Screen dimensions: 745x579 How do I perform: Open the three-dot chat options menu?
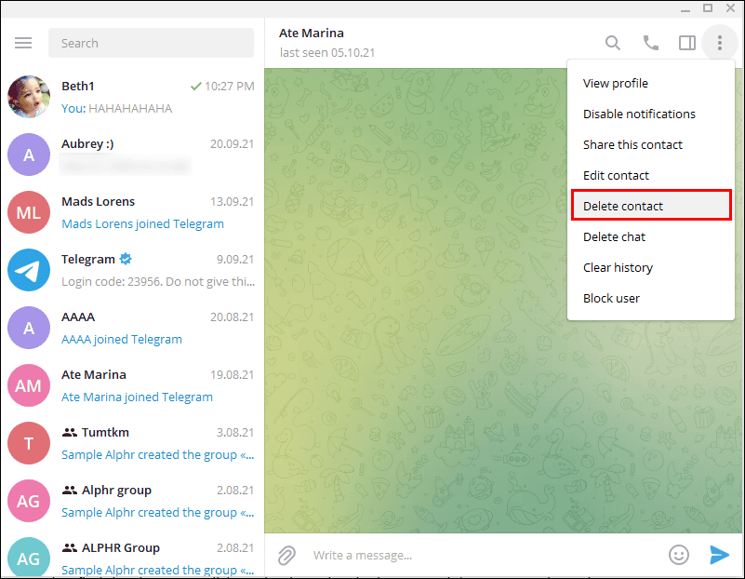[721, 42]
